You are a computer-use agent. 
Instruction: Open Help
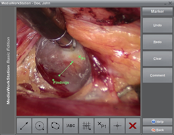[157, 122]
